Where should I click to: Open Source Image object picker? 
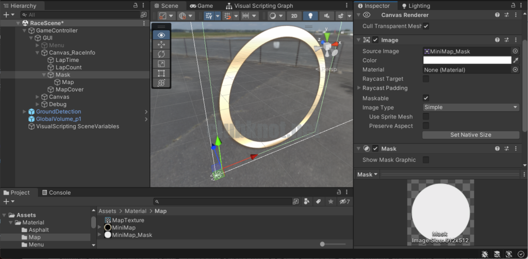click(x=515, y=51)
